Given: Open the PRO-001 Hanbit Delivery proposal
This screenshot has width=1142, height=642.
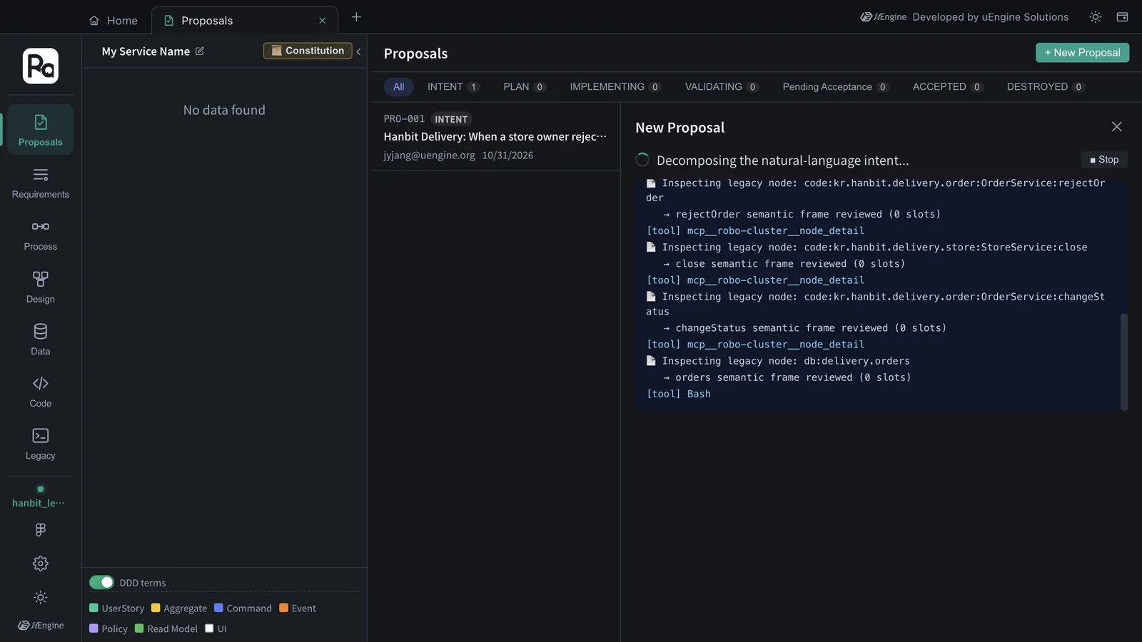Looking at the screenshot, I should click(x=495, y=137).
